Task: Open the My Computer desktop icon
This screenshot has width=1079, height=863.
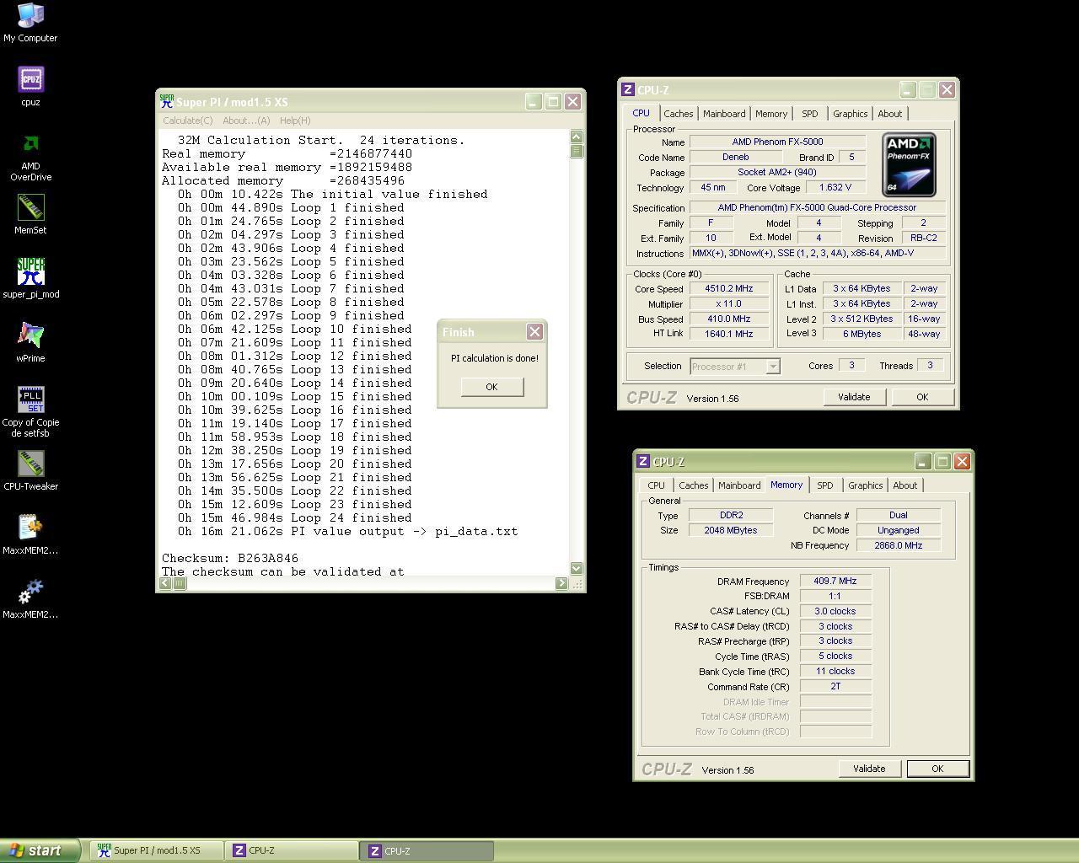Action: coord(30,23)
